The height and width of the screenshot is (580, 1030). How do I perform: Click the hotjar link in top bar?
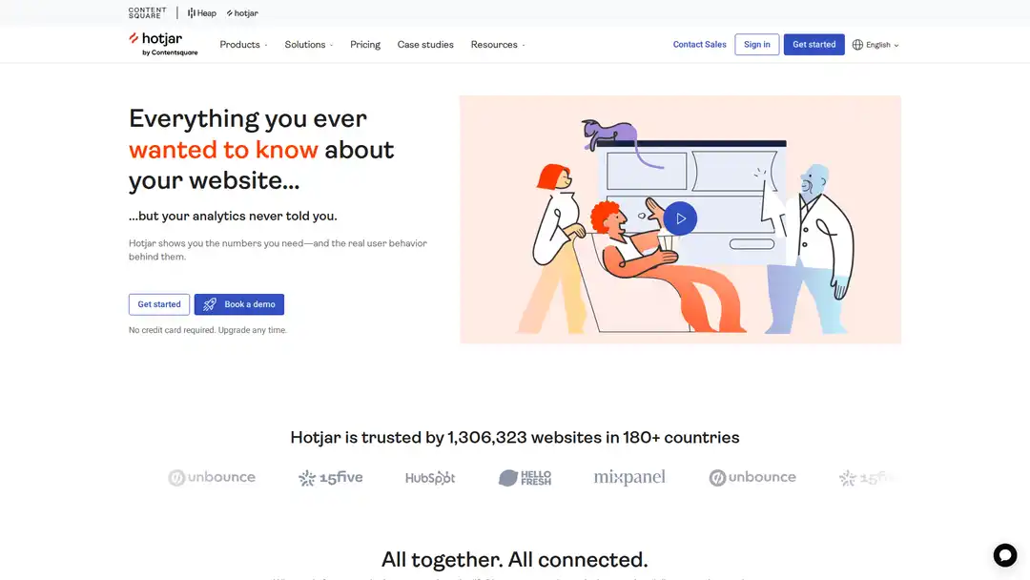[x=240, y=12]
